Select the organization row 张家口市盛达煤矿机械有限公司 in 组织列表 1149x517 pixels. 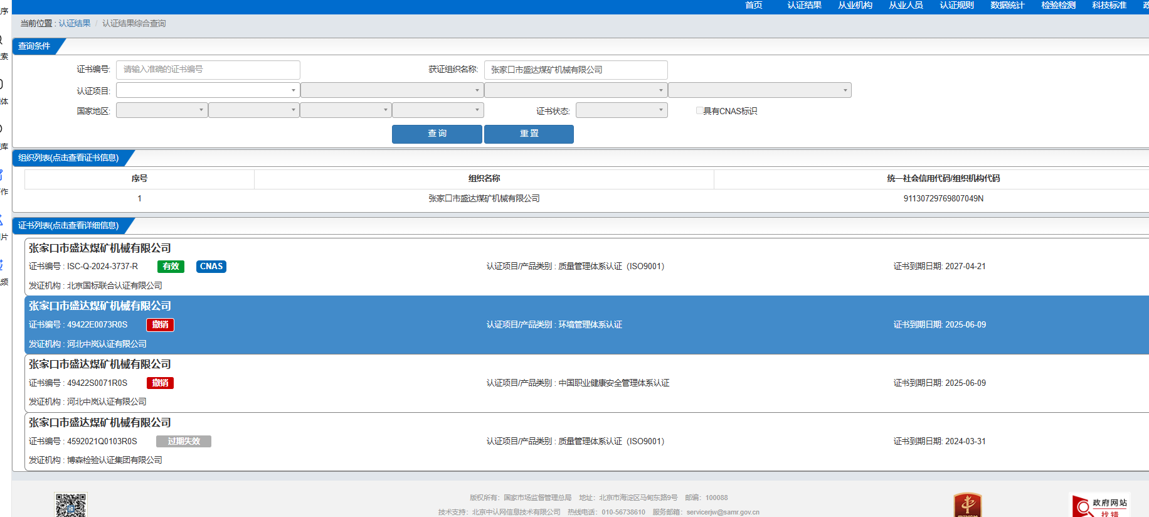484,199
